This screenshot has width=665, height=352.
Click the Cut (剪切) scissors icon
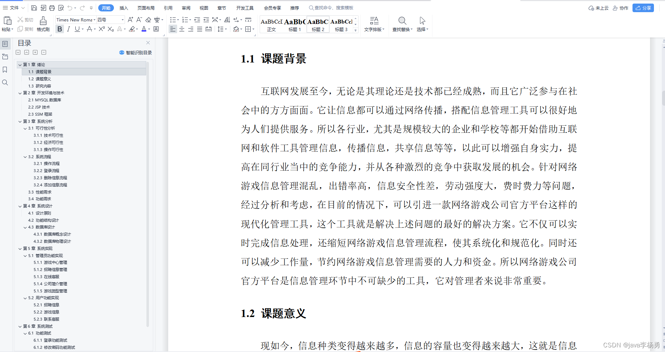(20, 20)
